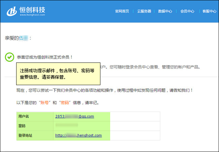Click the yellow 注册成功提示邮件 note box
The height and width of the screenshot is (152, 219).
coord(58,74)
